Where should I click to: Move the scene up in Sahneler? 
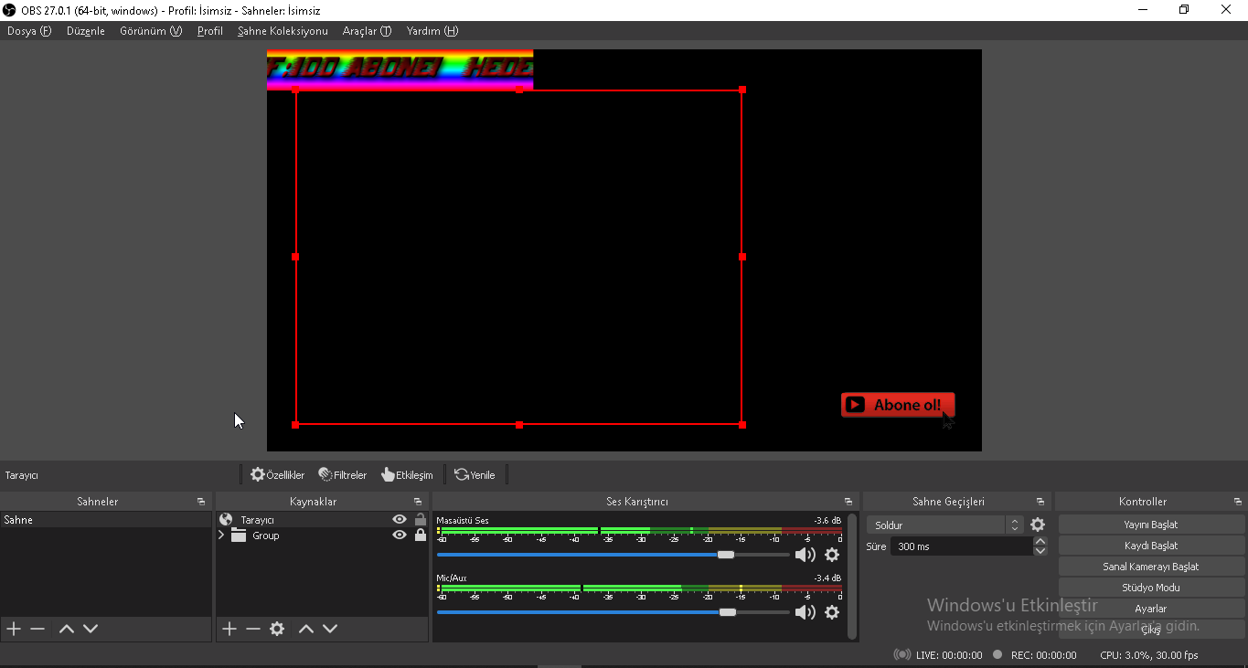point(66,629)
